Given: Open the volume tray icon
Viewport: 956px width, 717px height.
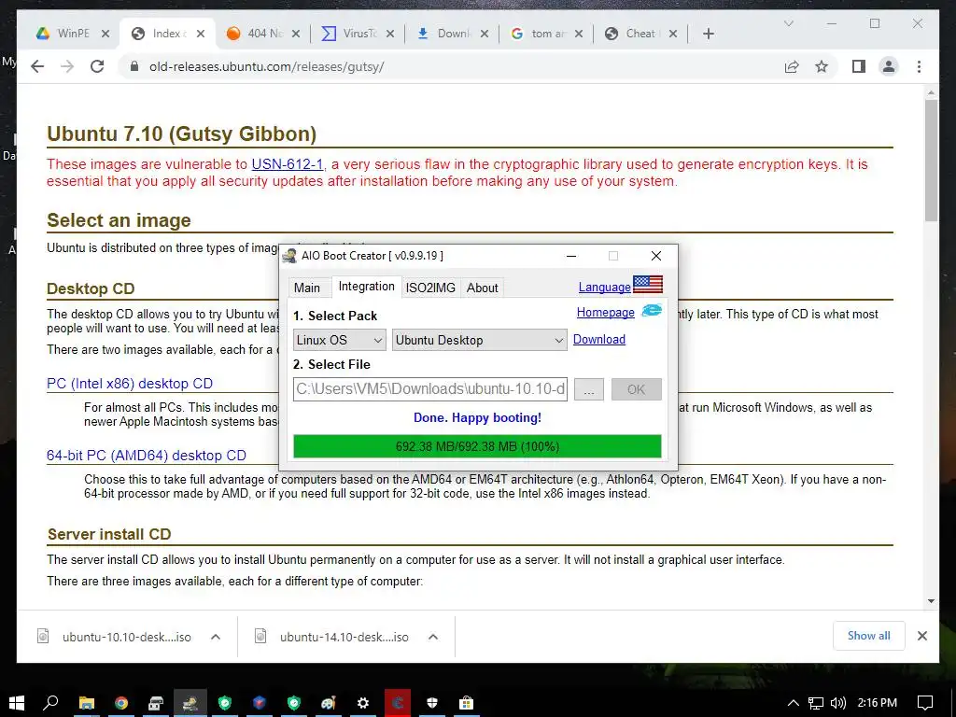Looking at the screenshot, I should (838, 703).
